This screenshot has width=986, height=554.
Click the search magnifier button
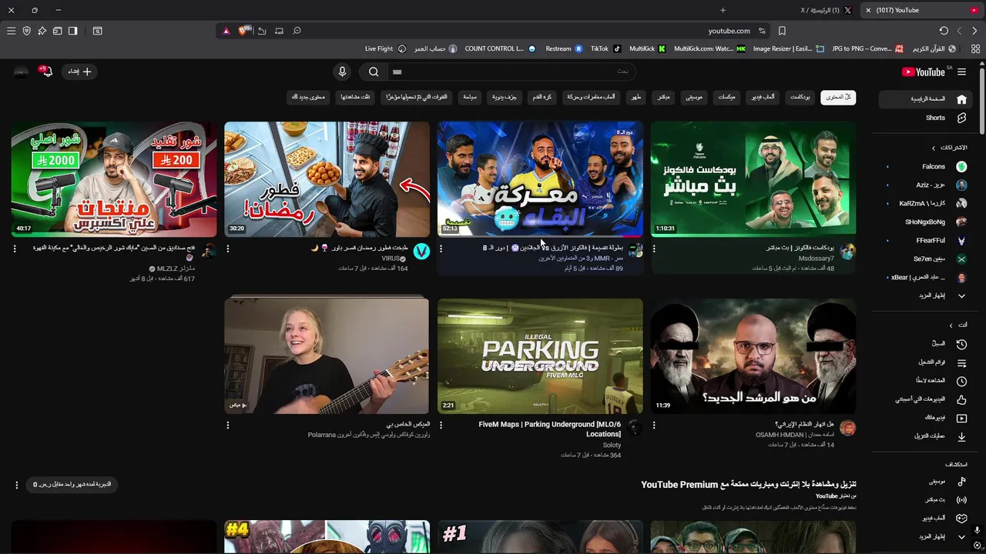(x=374, y=72)
